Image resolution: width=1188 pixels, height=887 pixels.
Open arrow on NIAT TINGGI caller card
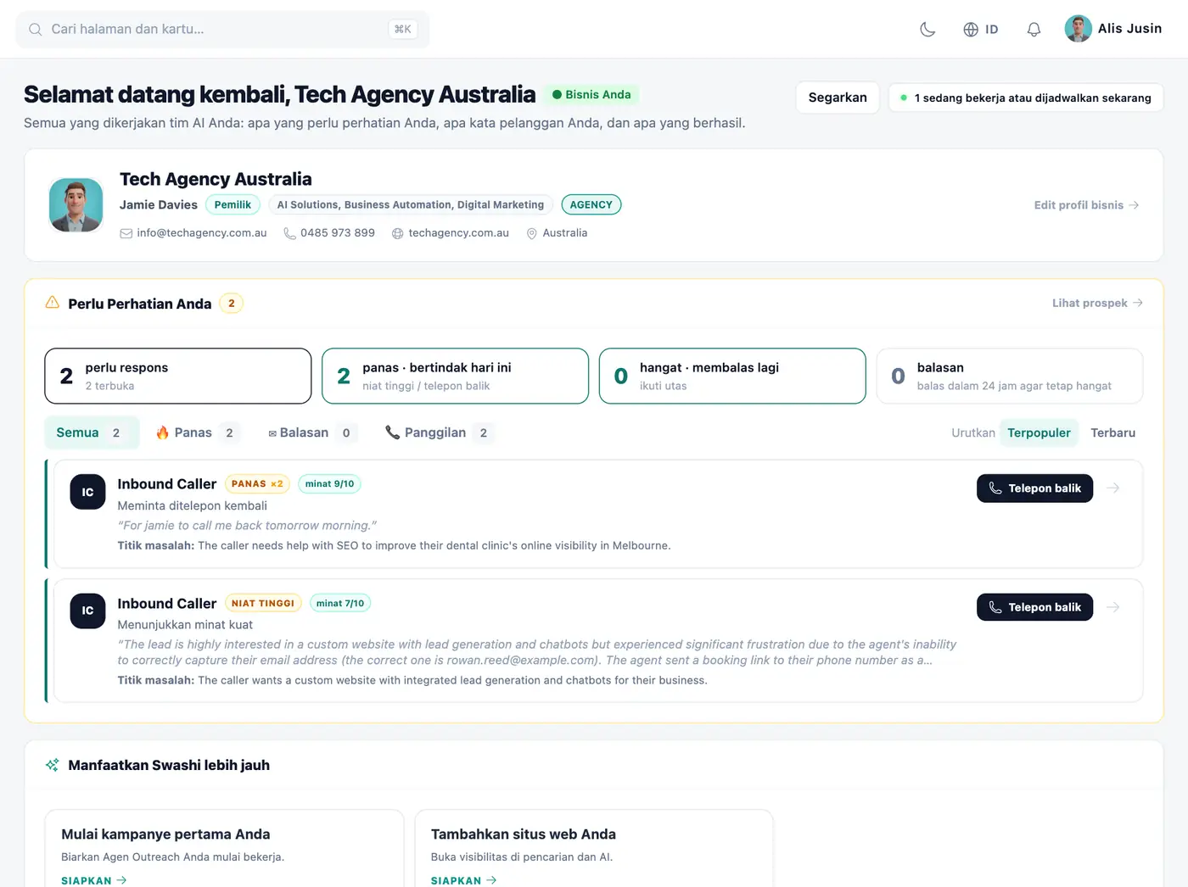tap(1113, 607)
